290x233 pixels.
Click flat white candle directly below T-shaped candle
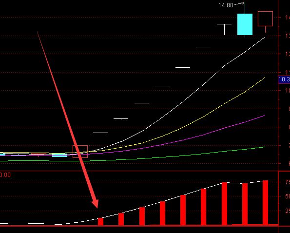click(x=203, y=47)
